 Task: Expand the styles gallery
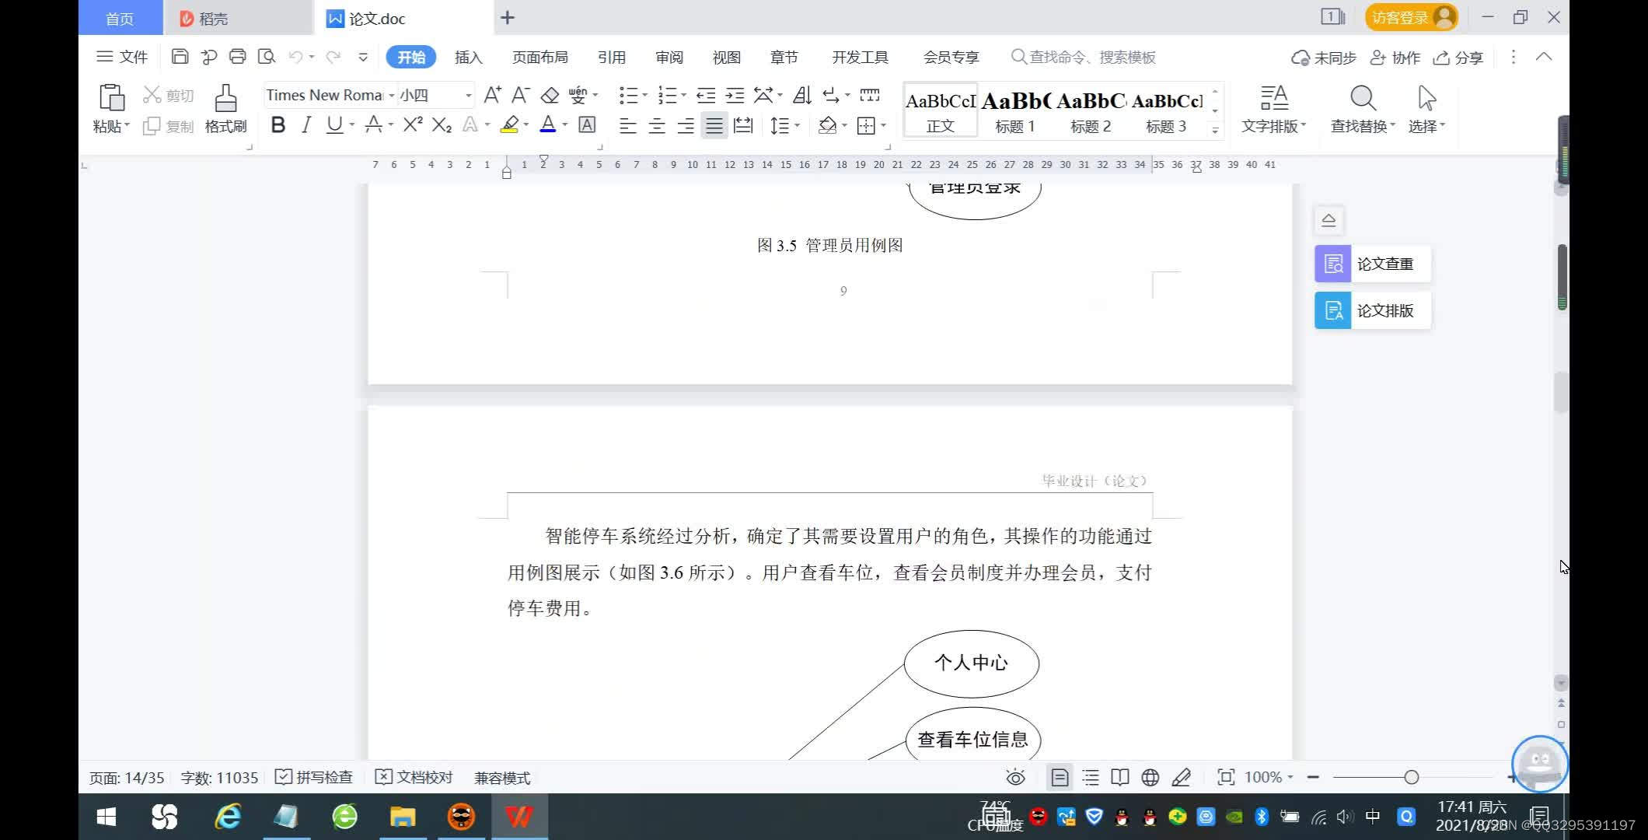(1215, 130)
